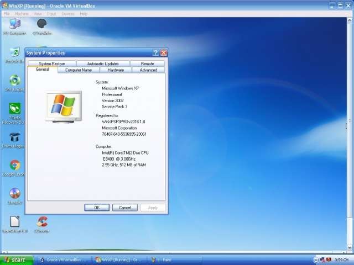Go to the Hardware tab
This screenshot has height=265, width=354.
pos(116,70)
